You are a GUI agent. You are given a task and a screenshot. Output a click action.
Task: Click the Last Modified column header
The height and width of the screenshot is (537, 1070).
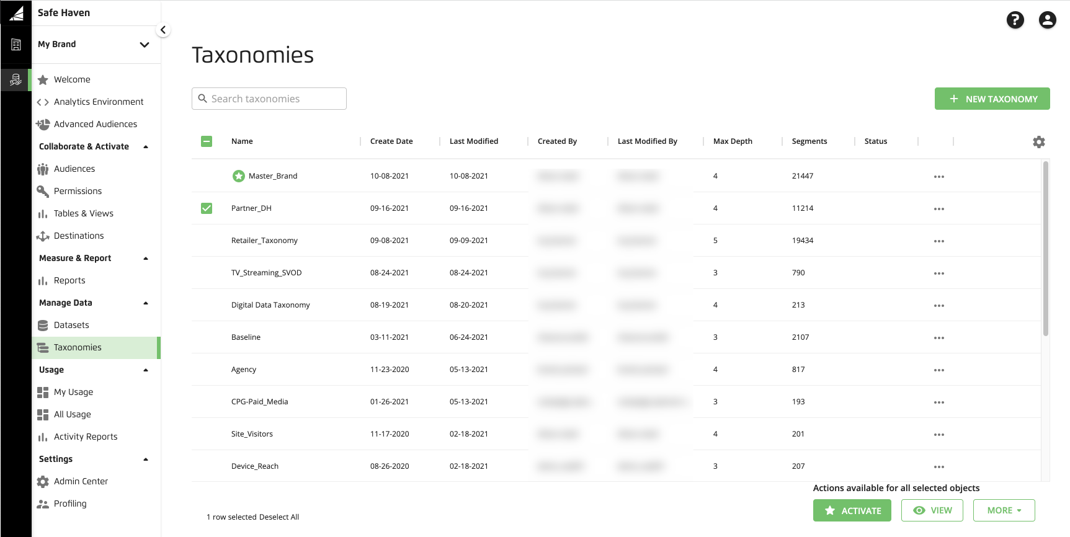tap(474, 141)
